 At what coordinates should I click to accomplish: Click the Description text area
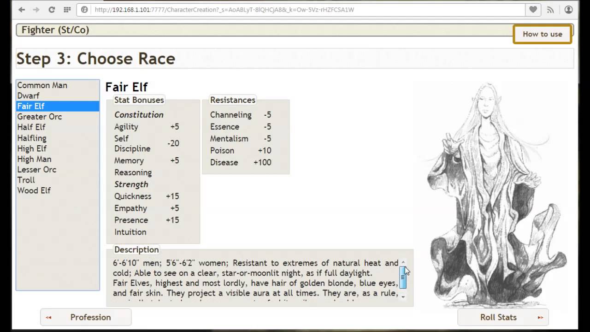tap(255, 279)
